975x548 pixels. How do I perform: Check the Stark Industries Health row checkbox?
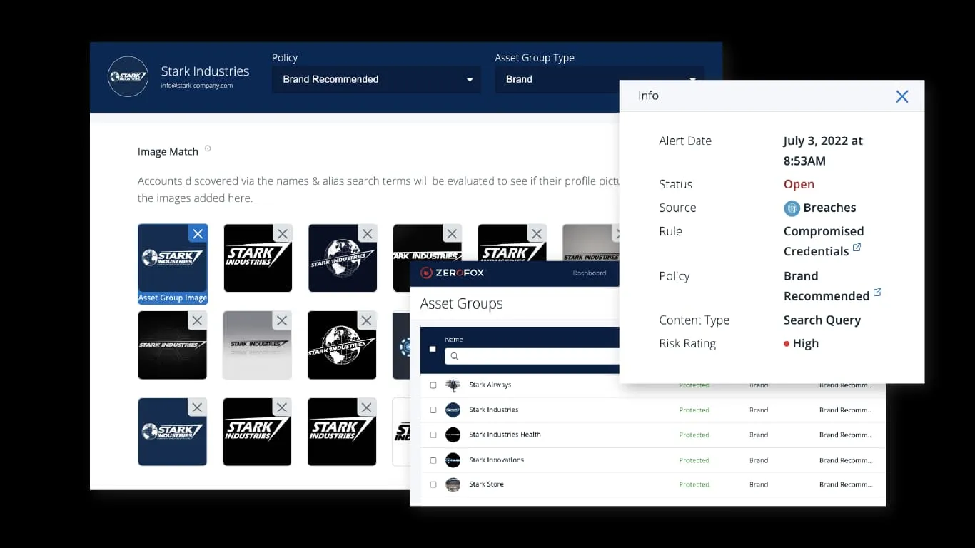[x=433, y=435]
